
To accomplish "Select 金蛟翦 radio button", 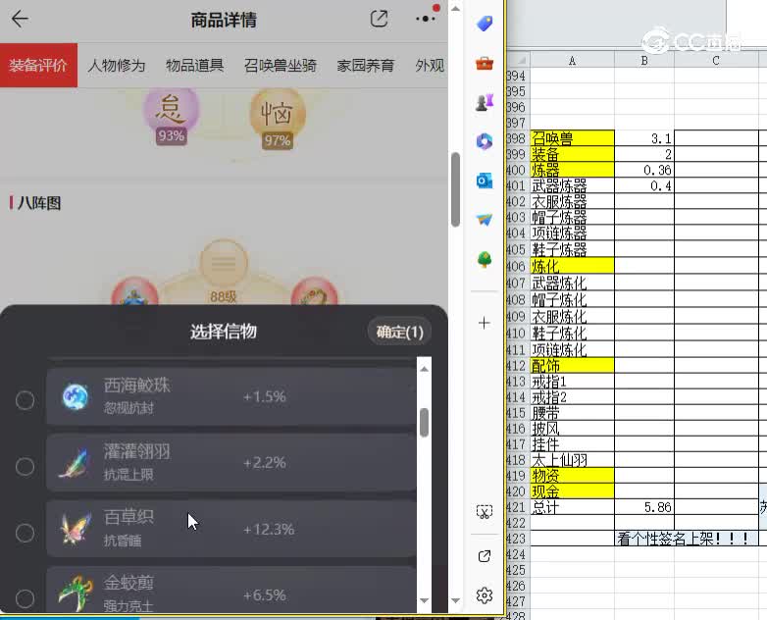I will [x=25, y=598].
